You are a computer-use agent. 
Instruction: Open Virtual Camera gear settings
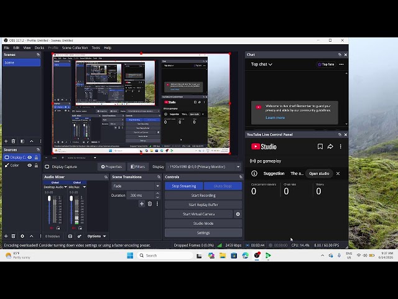pos(238,214)
